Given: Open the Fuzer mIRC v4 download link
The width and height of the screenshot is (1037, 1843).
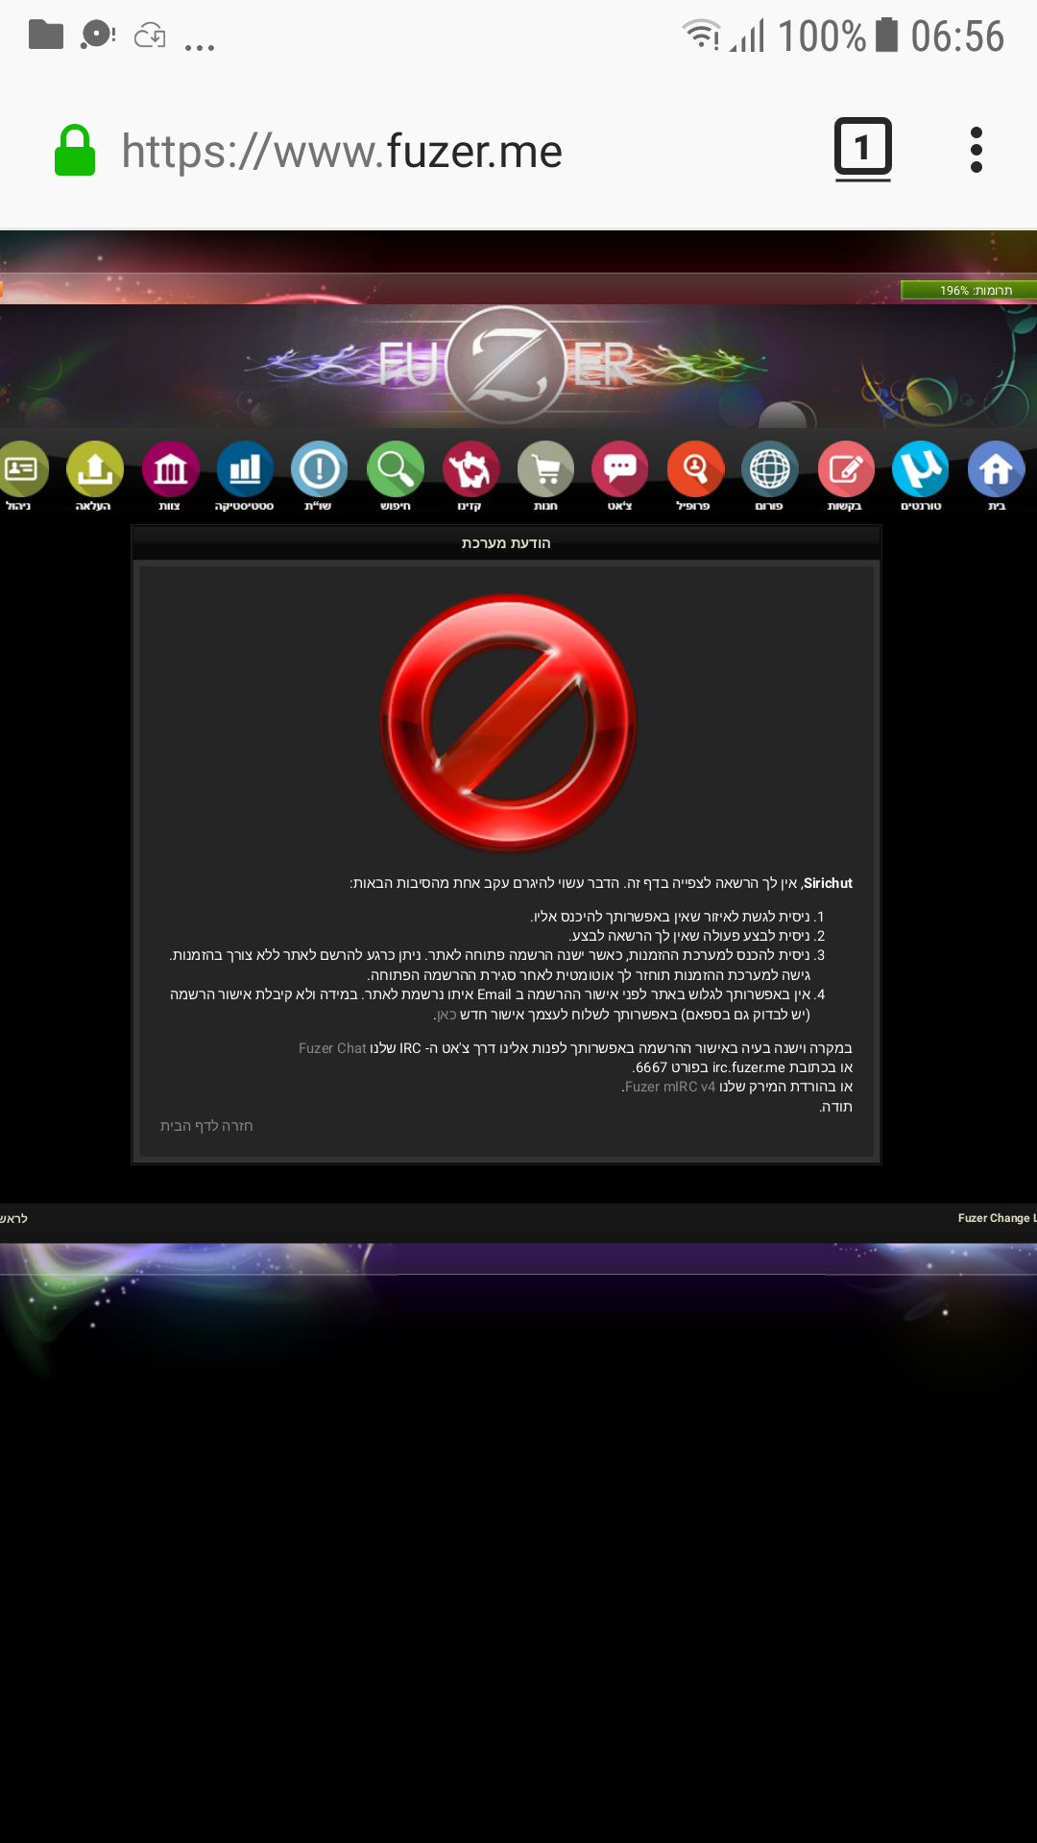Looking at the screenshot, I should click(x=670, y=1087).
